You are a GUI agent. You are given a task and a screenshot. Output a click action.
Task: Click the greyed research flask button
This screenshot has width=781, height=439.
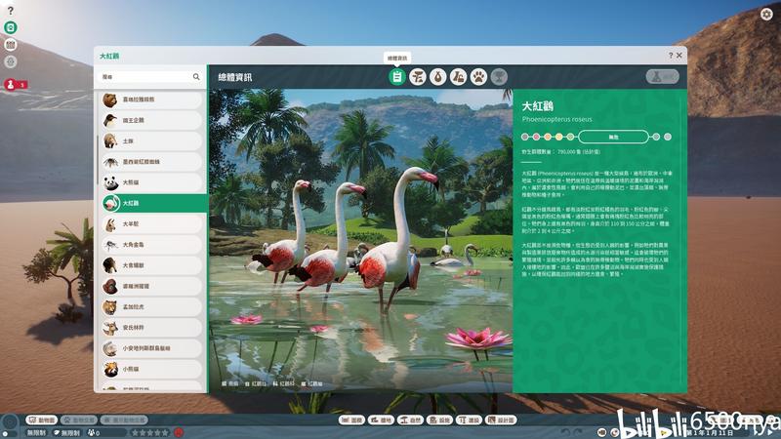[x=663, y=77]
